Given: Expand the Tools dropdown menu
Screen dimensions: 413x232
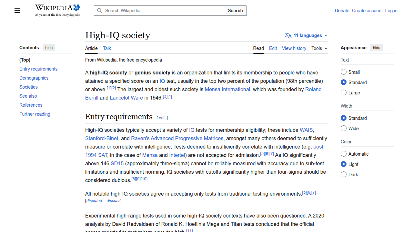Looking at the screenshot, I should click(x=319, y=48).
